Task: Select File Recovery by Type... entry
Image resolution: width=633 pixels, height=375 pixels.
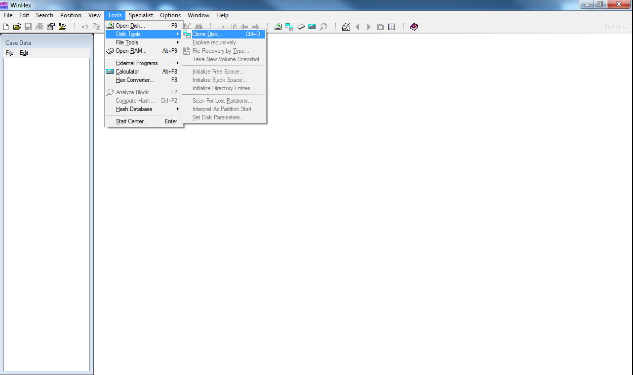Action: click(x=224, y=51)
